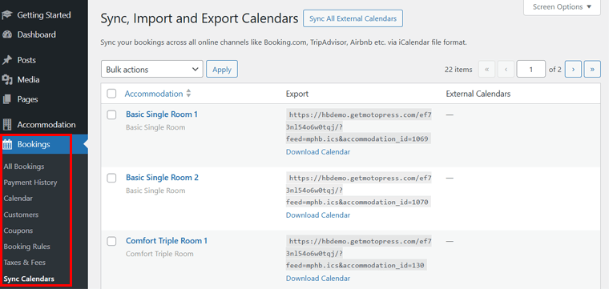Click the Bookings calendar icon

click(x=7, y=144)
